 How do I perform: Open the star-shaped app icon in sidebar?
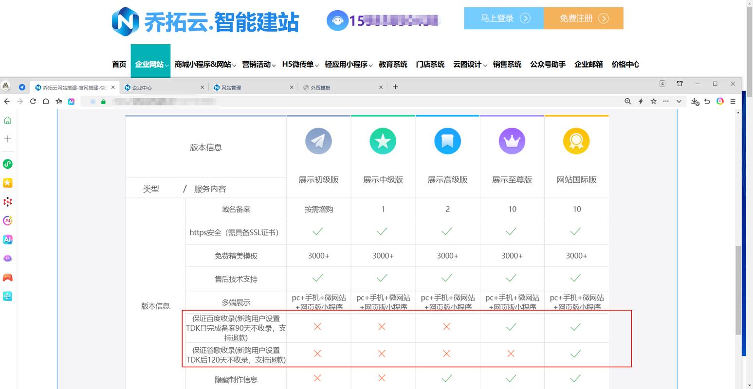pyautogui.click(x=7, y=183)
